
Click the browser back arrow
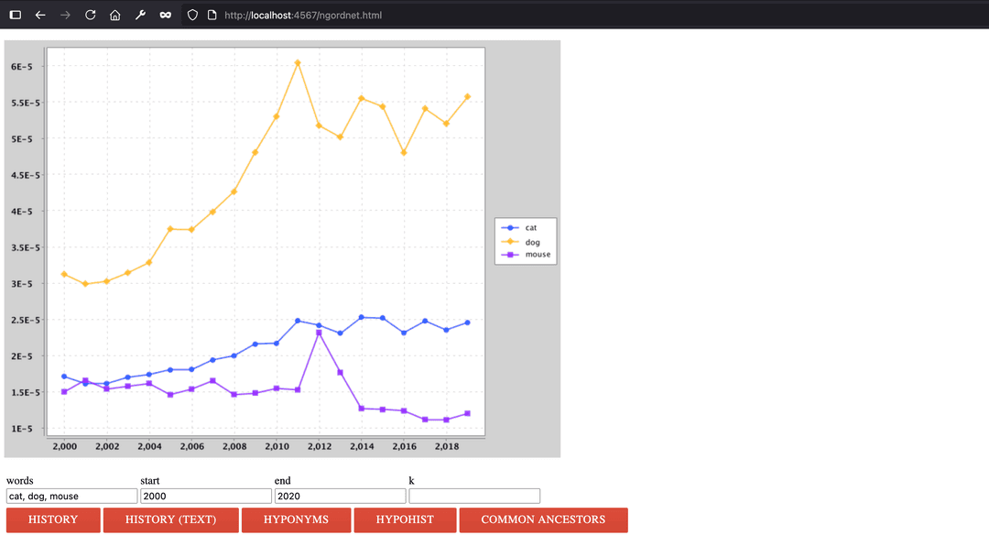(x=40, y=16)
